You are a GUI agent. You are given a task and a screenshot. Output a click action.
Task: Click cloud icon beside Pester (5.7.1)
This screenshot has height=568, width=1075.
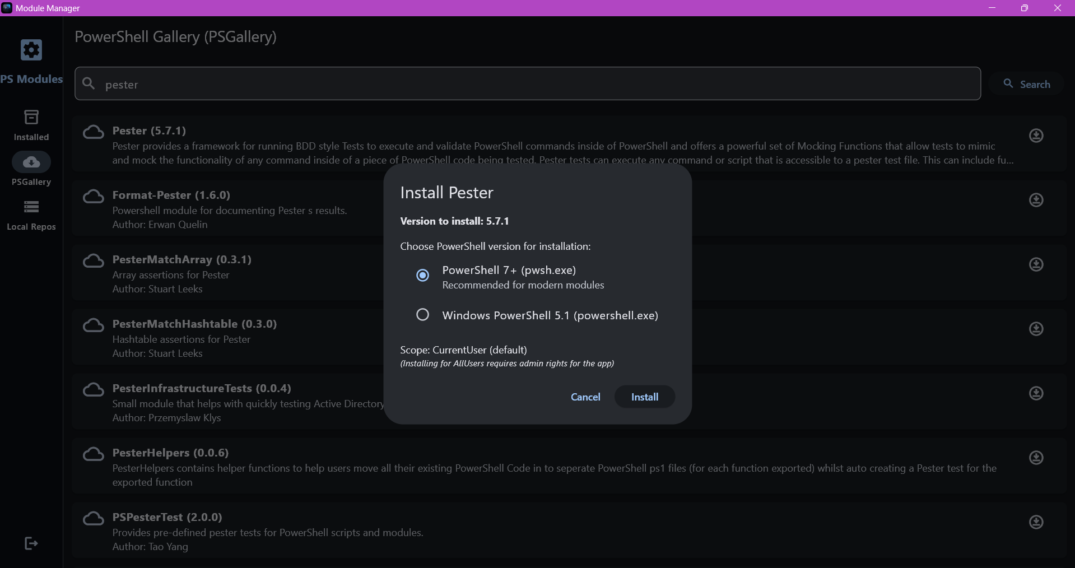[x=94, y=132]
